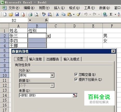Select cell containing 张三
The image size is (121, 112).
point(18,35)
